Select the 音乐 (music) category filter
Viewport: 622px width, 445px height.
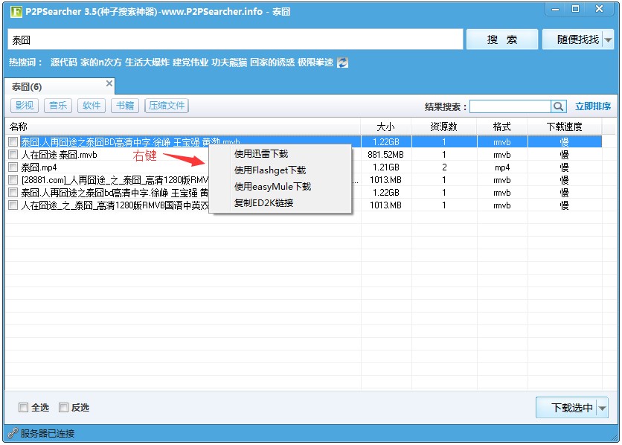click(58, 105)
